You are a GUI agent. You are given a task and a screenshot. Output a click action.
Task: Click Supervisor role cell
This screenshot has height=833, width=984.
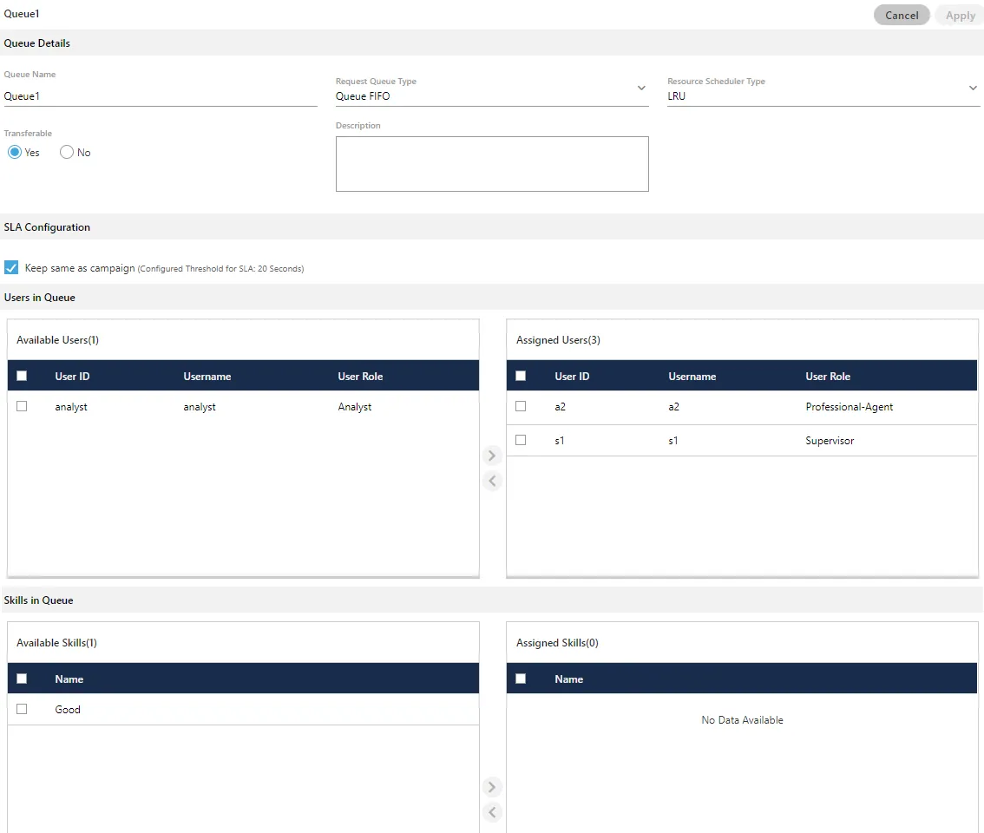tap(830, 441)
